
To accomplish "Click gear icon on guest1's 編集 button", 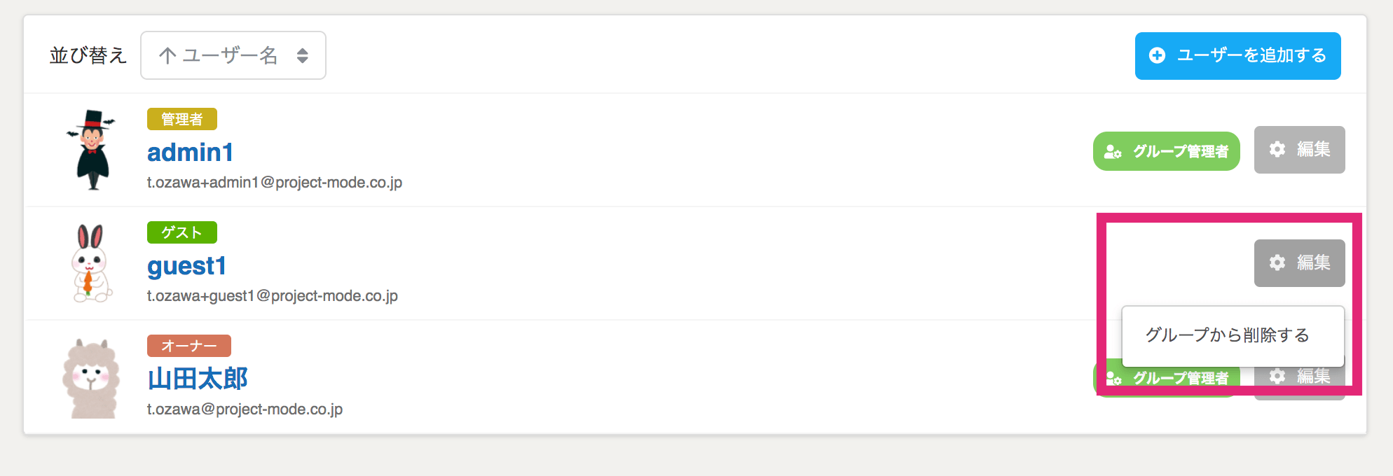I will pos(1277,262).
